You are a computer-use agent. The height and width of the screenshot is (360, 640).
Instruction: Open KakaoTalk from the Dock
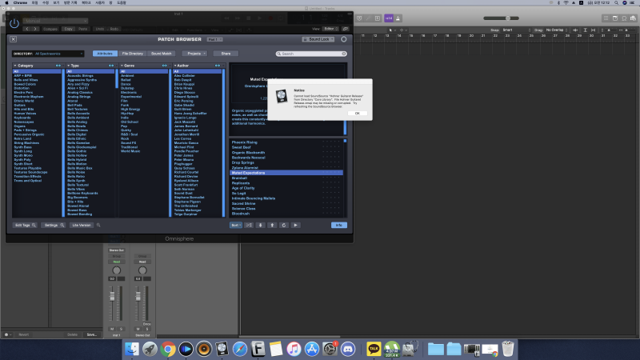[374, 349]
